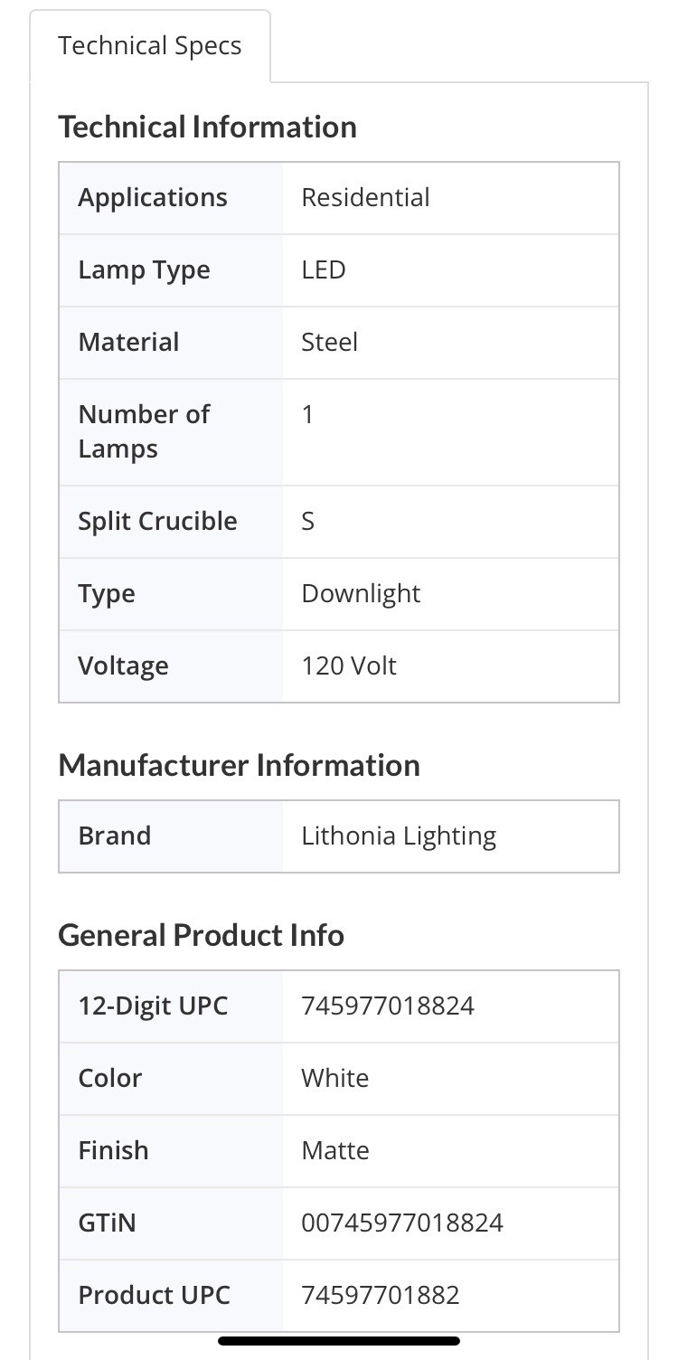Click the Technical Information heading
Viewport: 678px width, 1360px height.
pos(207,127)
